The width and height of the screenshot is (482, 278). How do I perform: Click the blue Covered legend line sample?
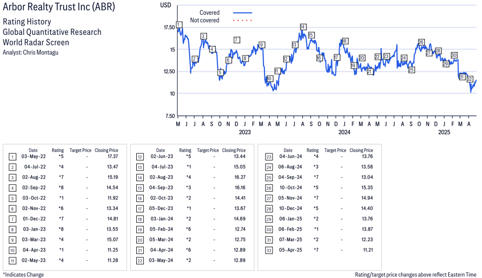pos(243,13)
